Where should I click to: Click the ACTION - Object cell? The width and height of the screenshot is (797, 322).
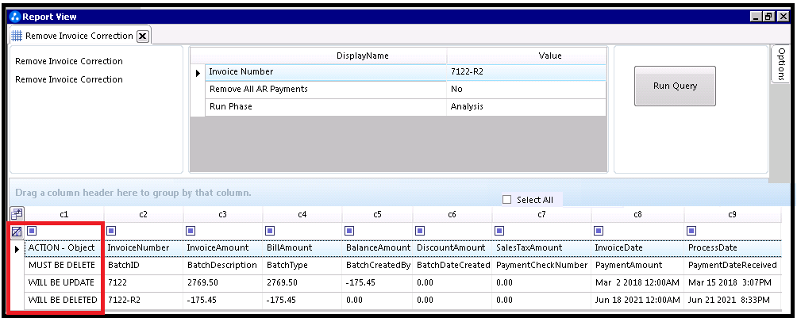(64, 248)
